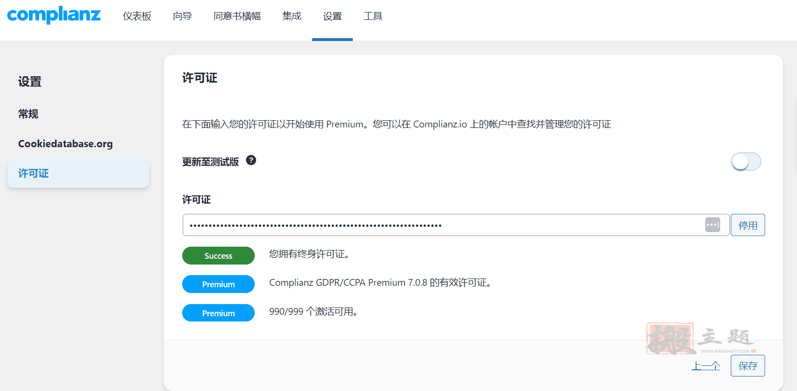This screenshot has height=391, width=797.
Task: Click the 许可证 panel heading
Action: tap(200, 78)
